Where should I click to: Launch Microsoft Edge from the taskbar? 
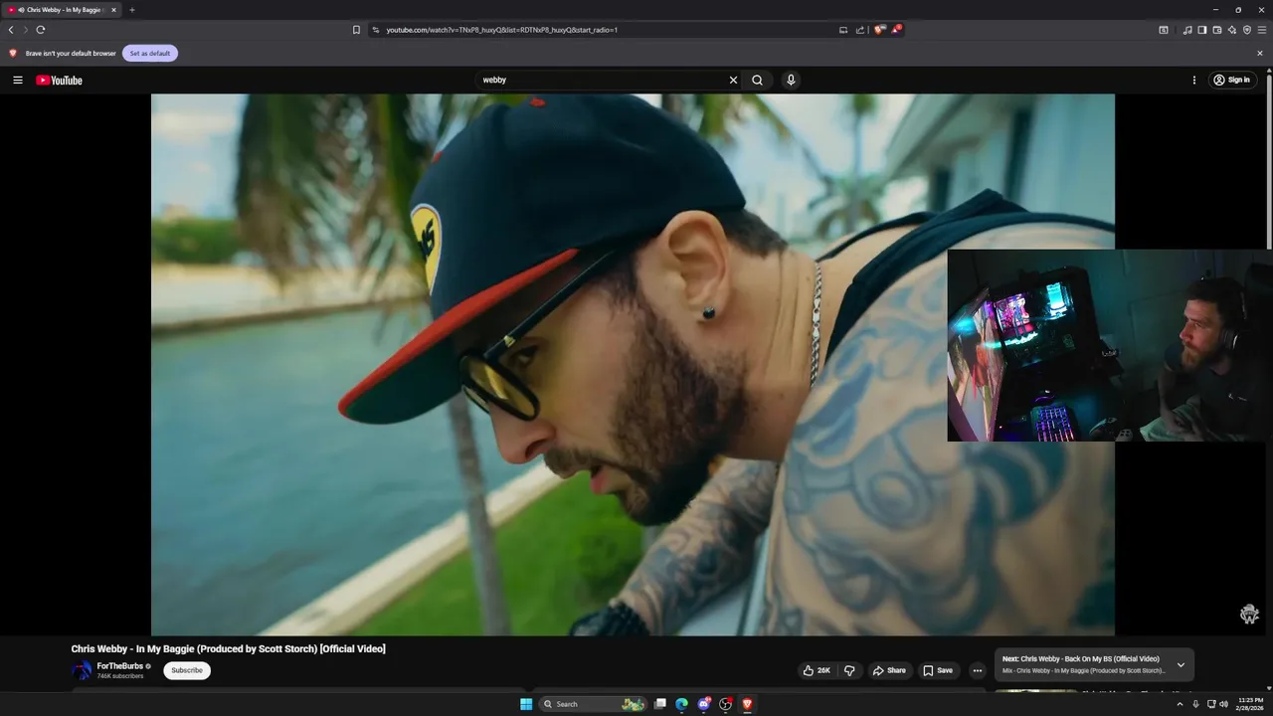point(682,704)
